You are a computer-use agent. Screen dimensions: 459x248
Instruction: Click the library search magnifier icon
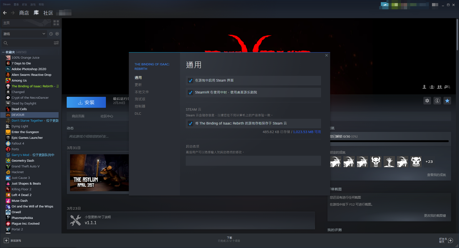click(5, 43)
